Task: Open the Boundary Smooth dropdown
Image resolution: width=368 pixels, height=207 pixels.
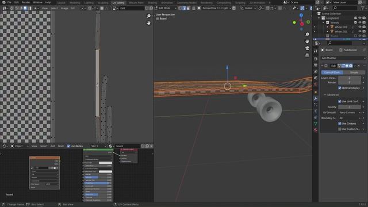Action: click(350, 118)
